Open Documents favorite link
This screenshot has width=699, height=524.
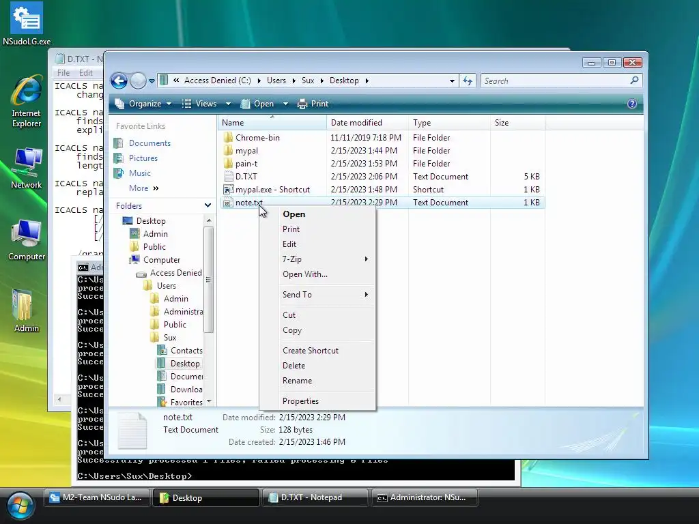[149, 143]
